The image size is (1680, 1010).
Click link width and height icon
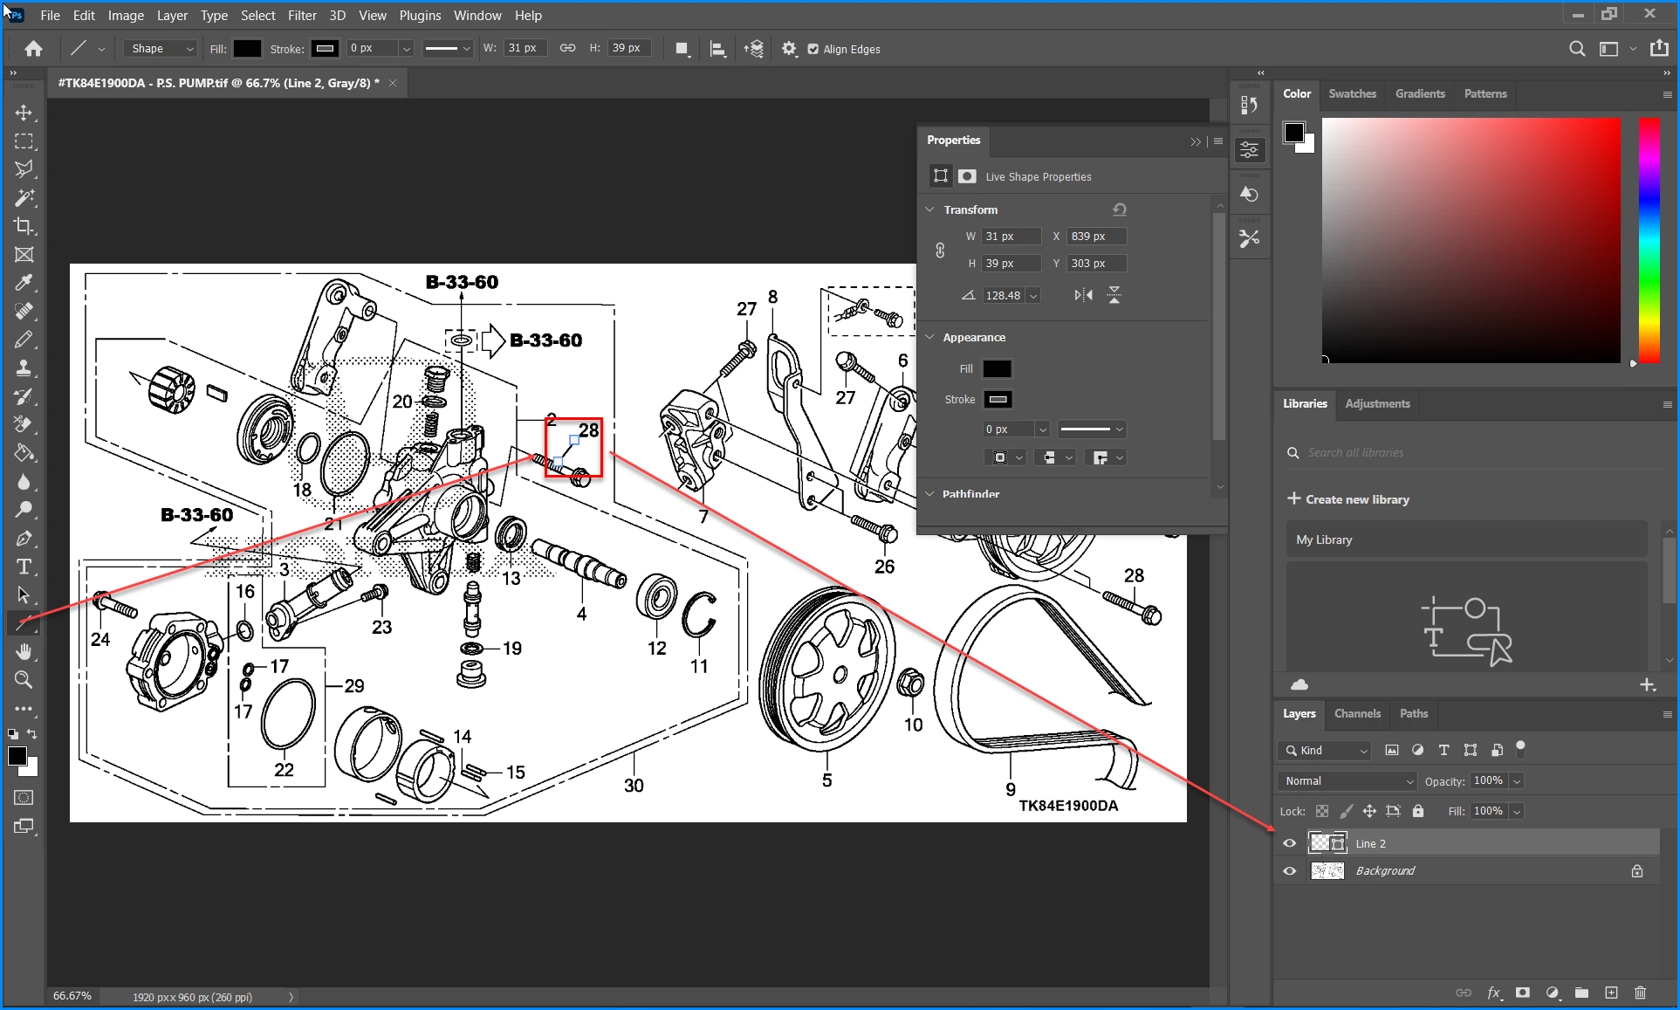[940, 250]
